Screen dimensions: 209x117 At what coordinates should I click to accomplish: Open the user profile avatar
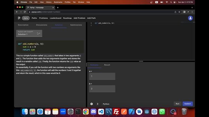pyautogui.click(x=190, y=18)
